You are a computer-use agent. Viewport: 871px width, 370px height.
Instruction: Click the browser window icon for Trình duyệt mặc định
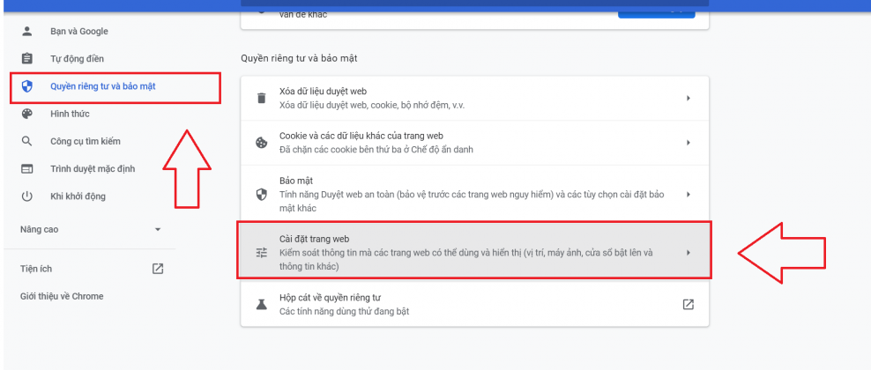click(x=26, y=168)
